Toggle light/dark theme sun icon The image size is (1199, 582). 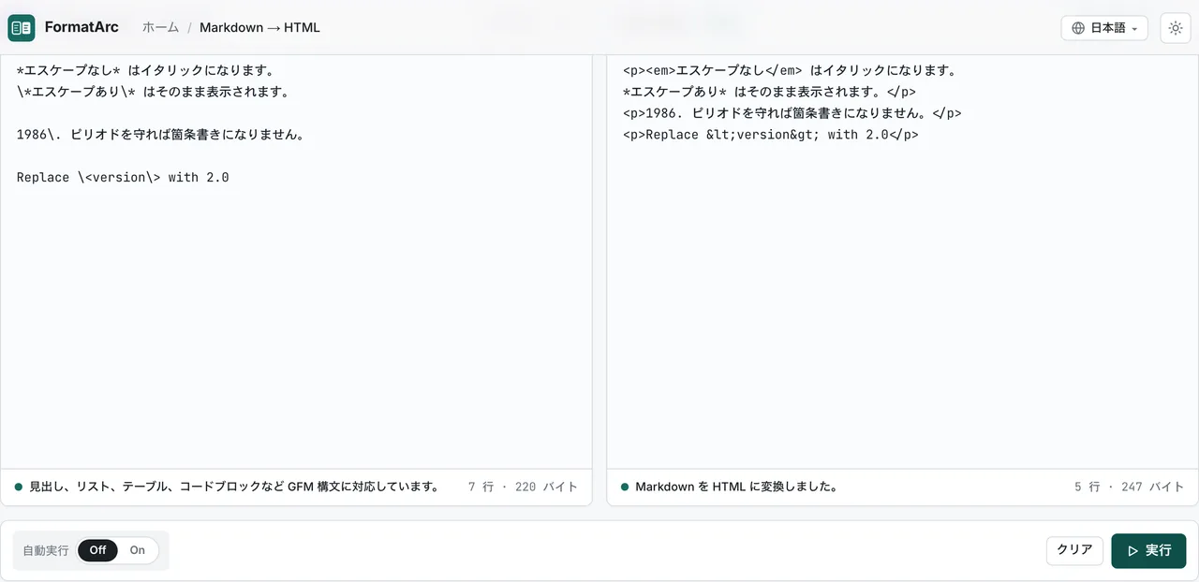[1176, 28]
